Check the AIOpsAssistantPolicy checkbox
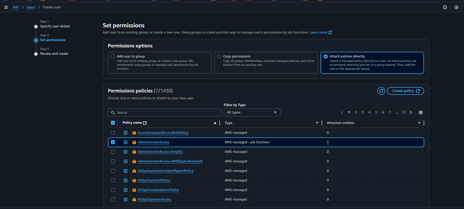Screen dimensions: 464x209 (113, 180)
